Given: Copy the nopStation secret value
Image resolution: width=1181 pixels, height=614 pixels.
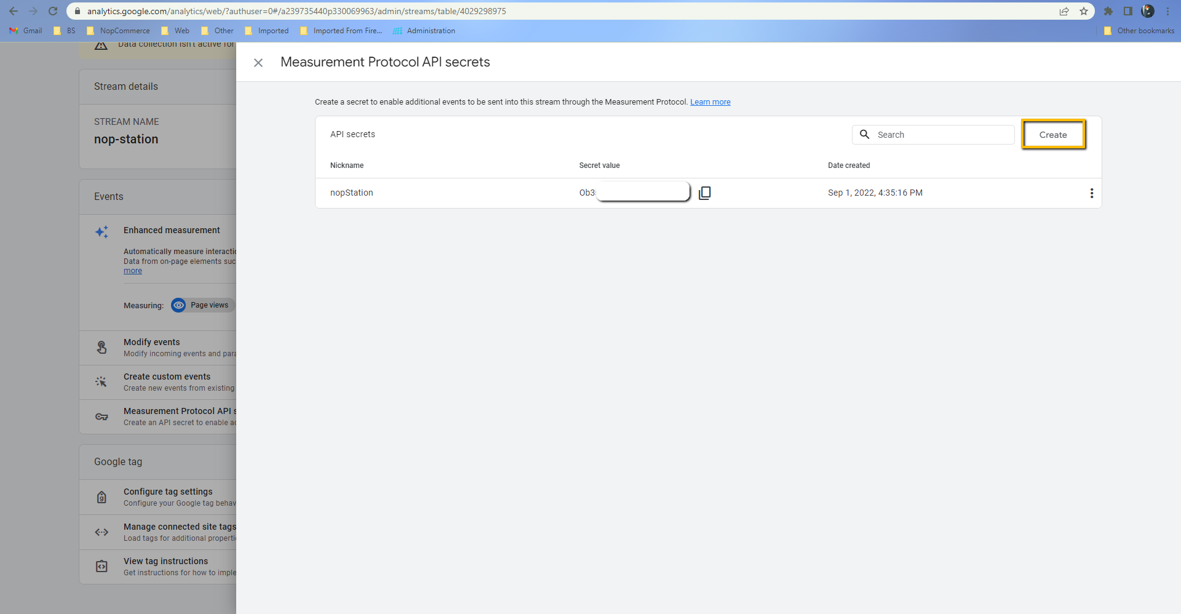Looking at the screenshot, I should [705, 193].
